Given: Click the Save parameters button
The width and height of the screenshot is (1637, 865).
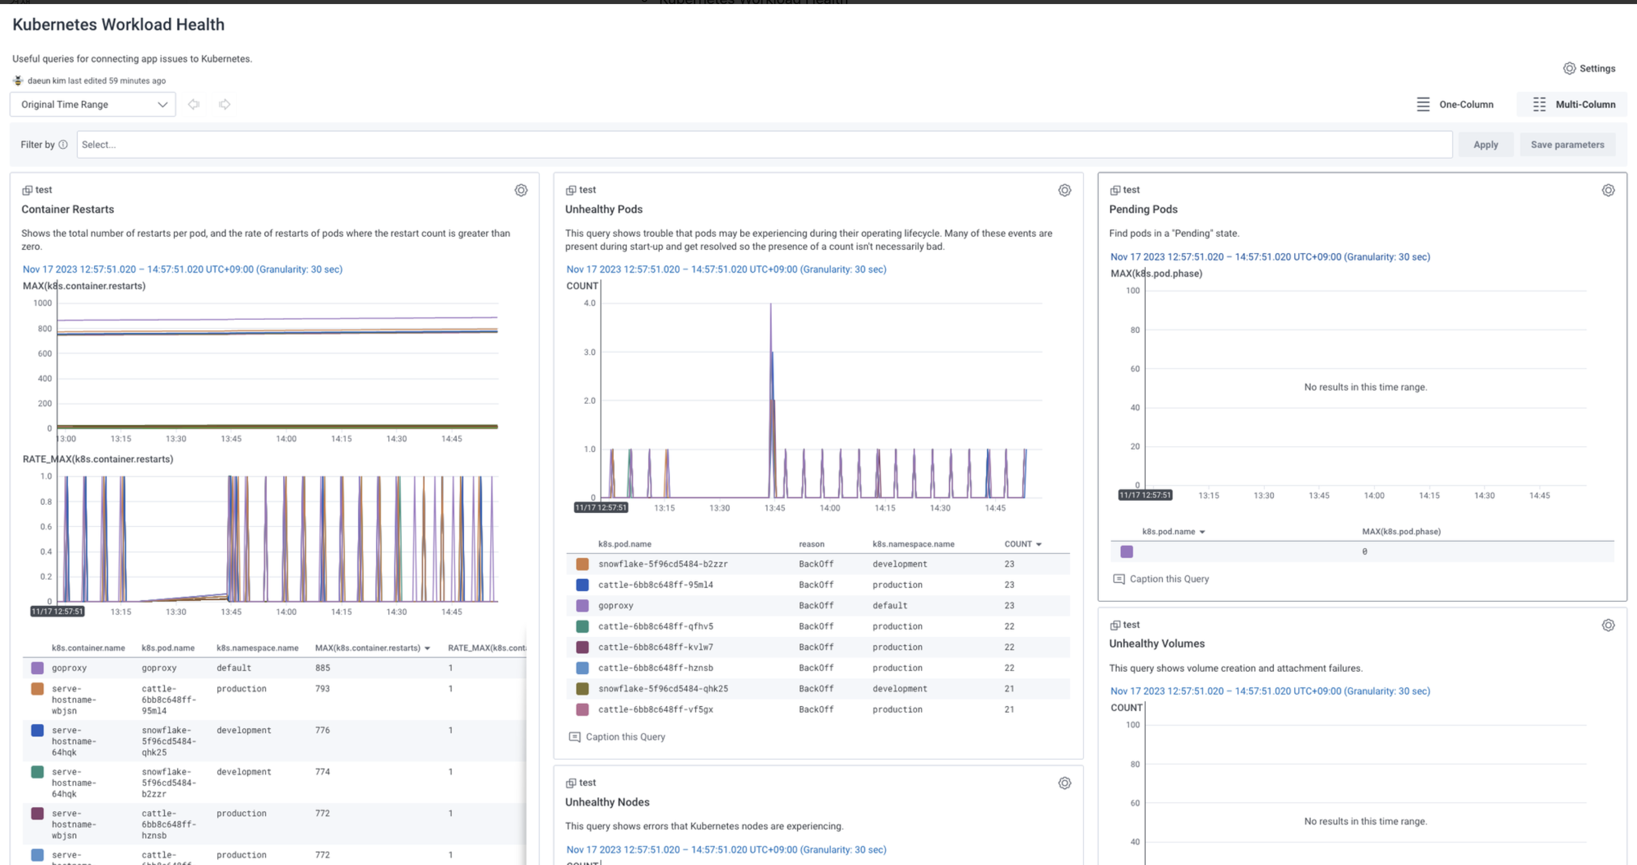Looking at the screenshot, I should pyautogui.click(x=1567, y=145).
